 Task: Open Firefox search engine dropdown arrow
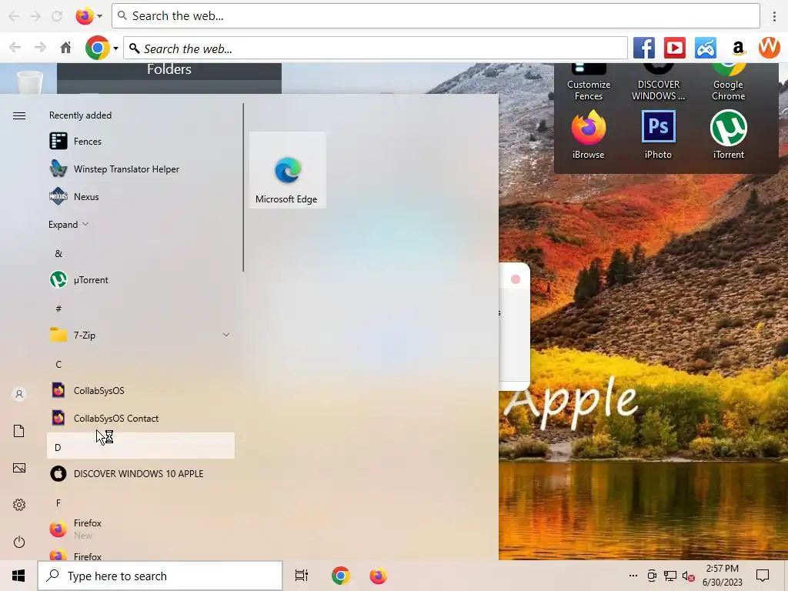click(x=99, y=16)
